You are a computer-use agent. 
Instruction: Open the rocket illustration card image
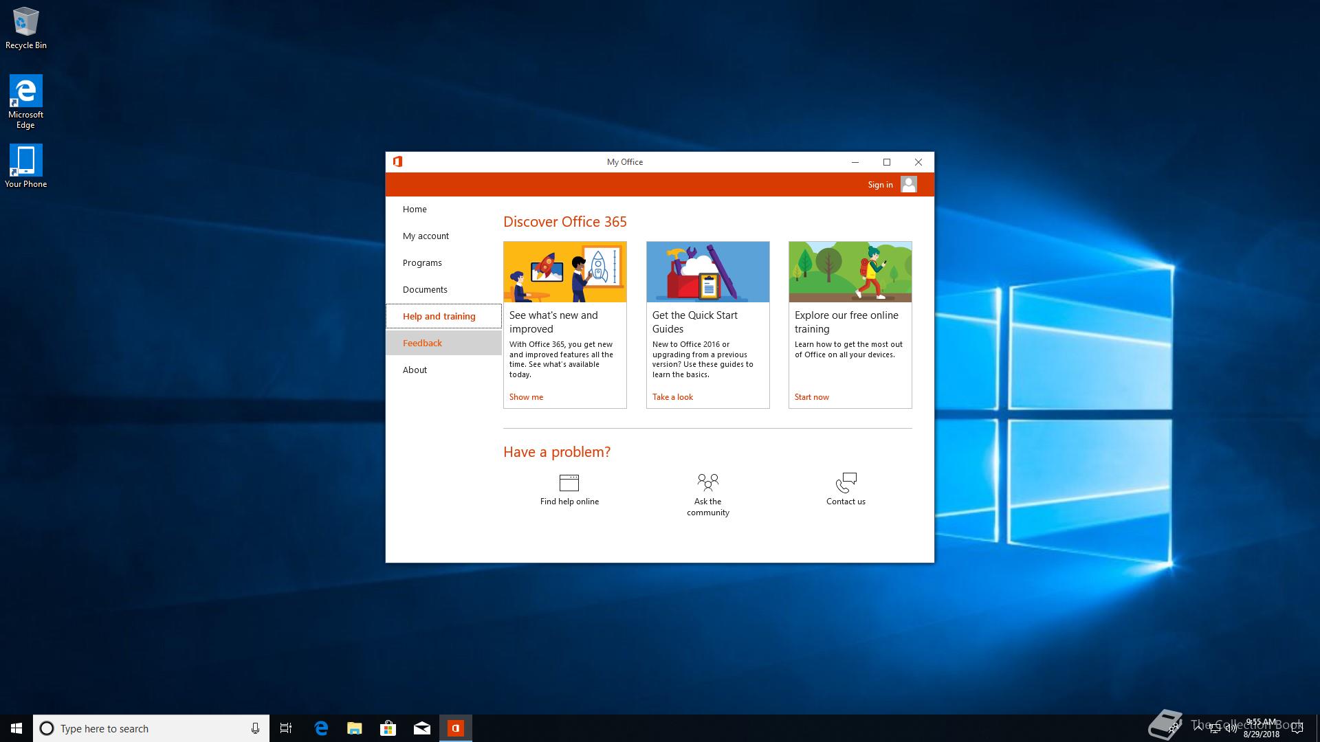pyautogui.click(x=565, y=272)
